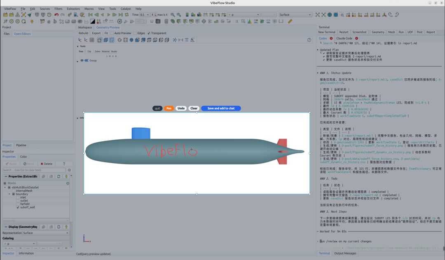Click the Delete button in Inspector

pyautogui.click(x=46, y=164)
